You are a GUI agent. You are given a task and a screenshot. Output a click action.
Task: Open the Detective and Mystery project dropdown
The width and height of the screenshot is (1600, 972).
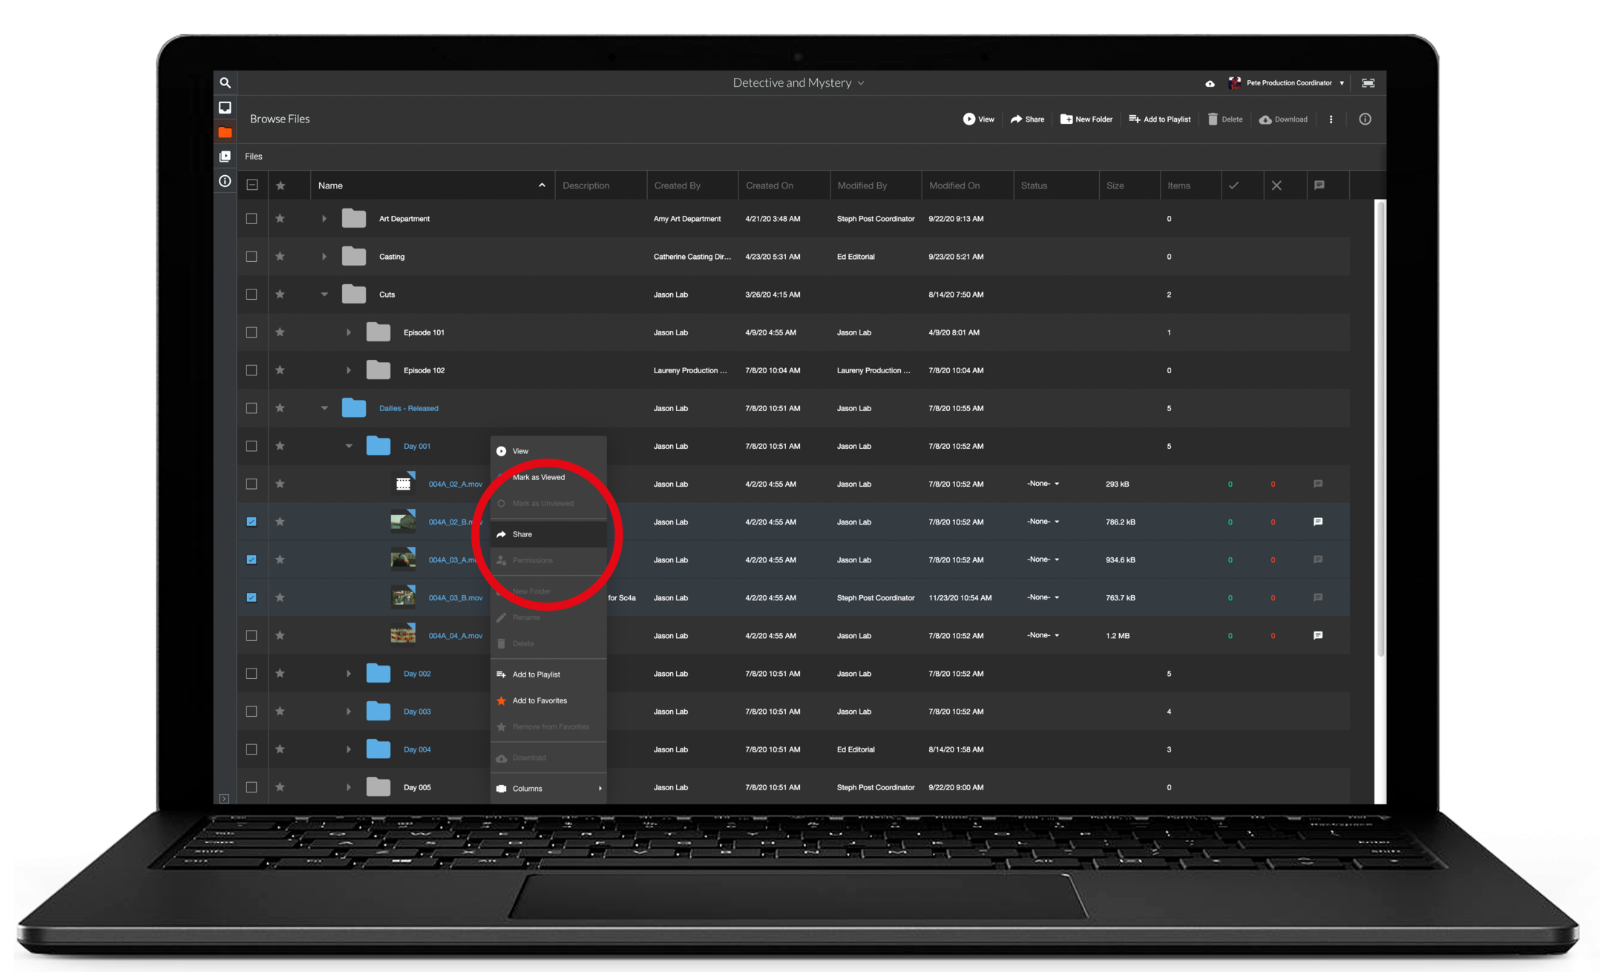click(x=798, y=83)
